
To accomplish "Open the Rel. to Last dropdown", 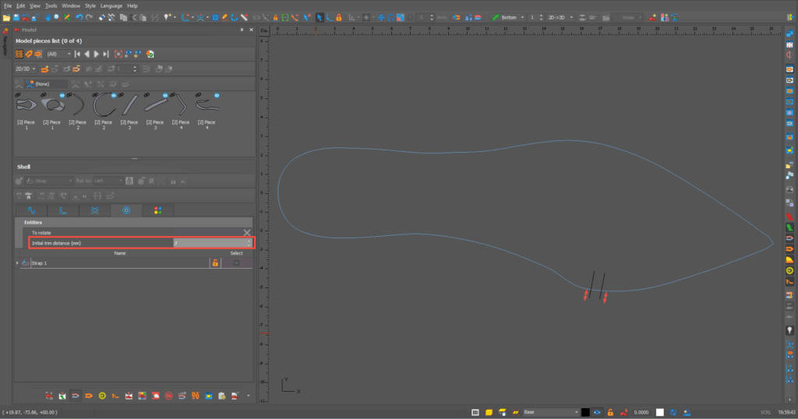I will (x=108, y=181).
